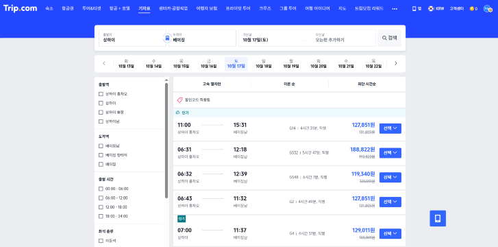The image size is (498, 247).
Task: Filter departures 18:00 - 24:00
Action: [101, 216]
